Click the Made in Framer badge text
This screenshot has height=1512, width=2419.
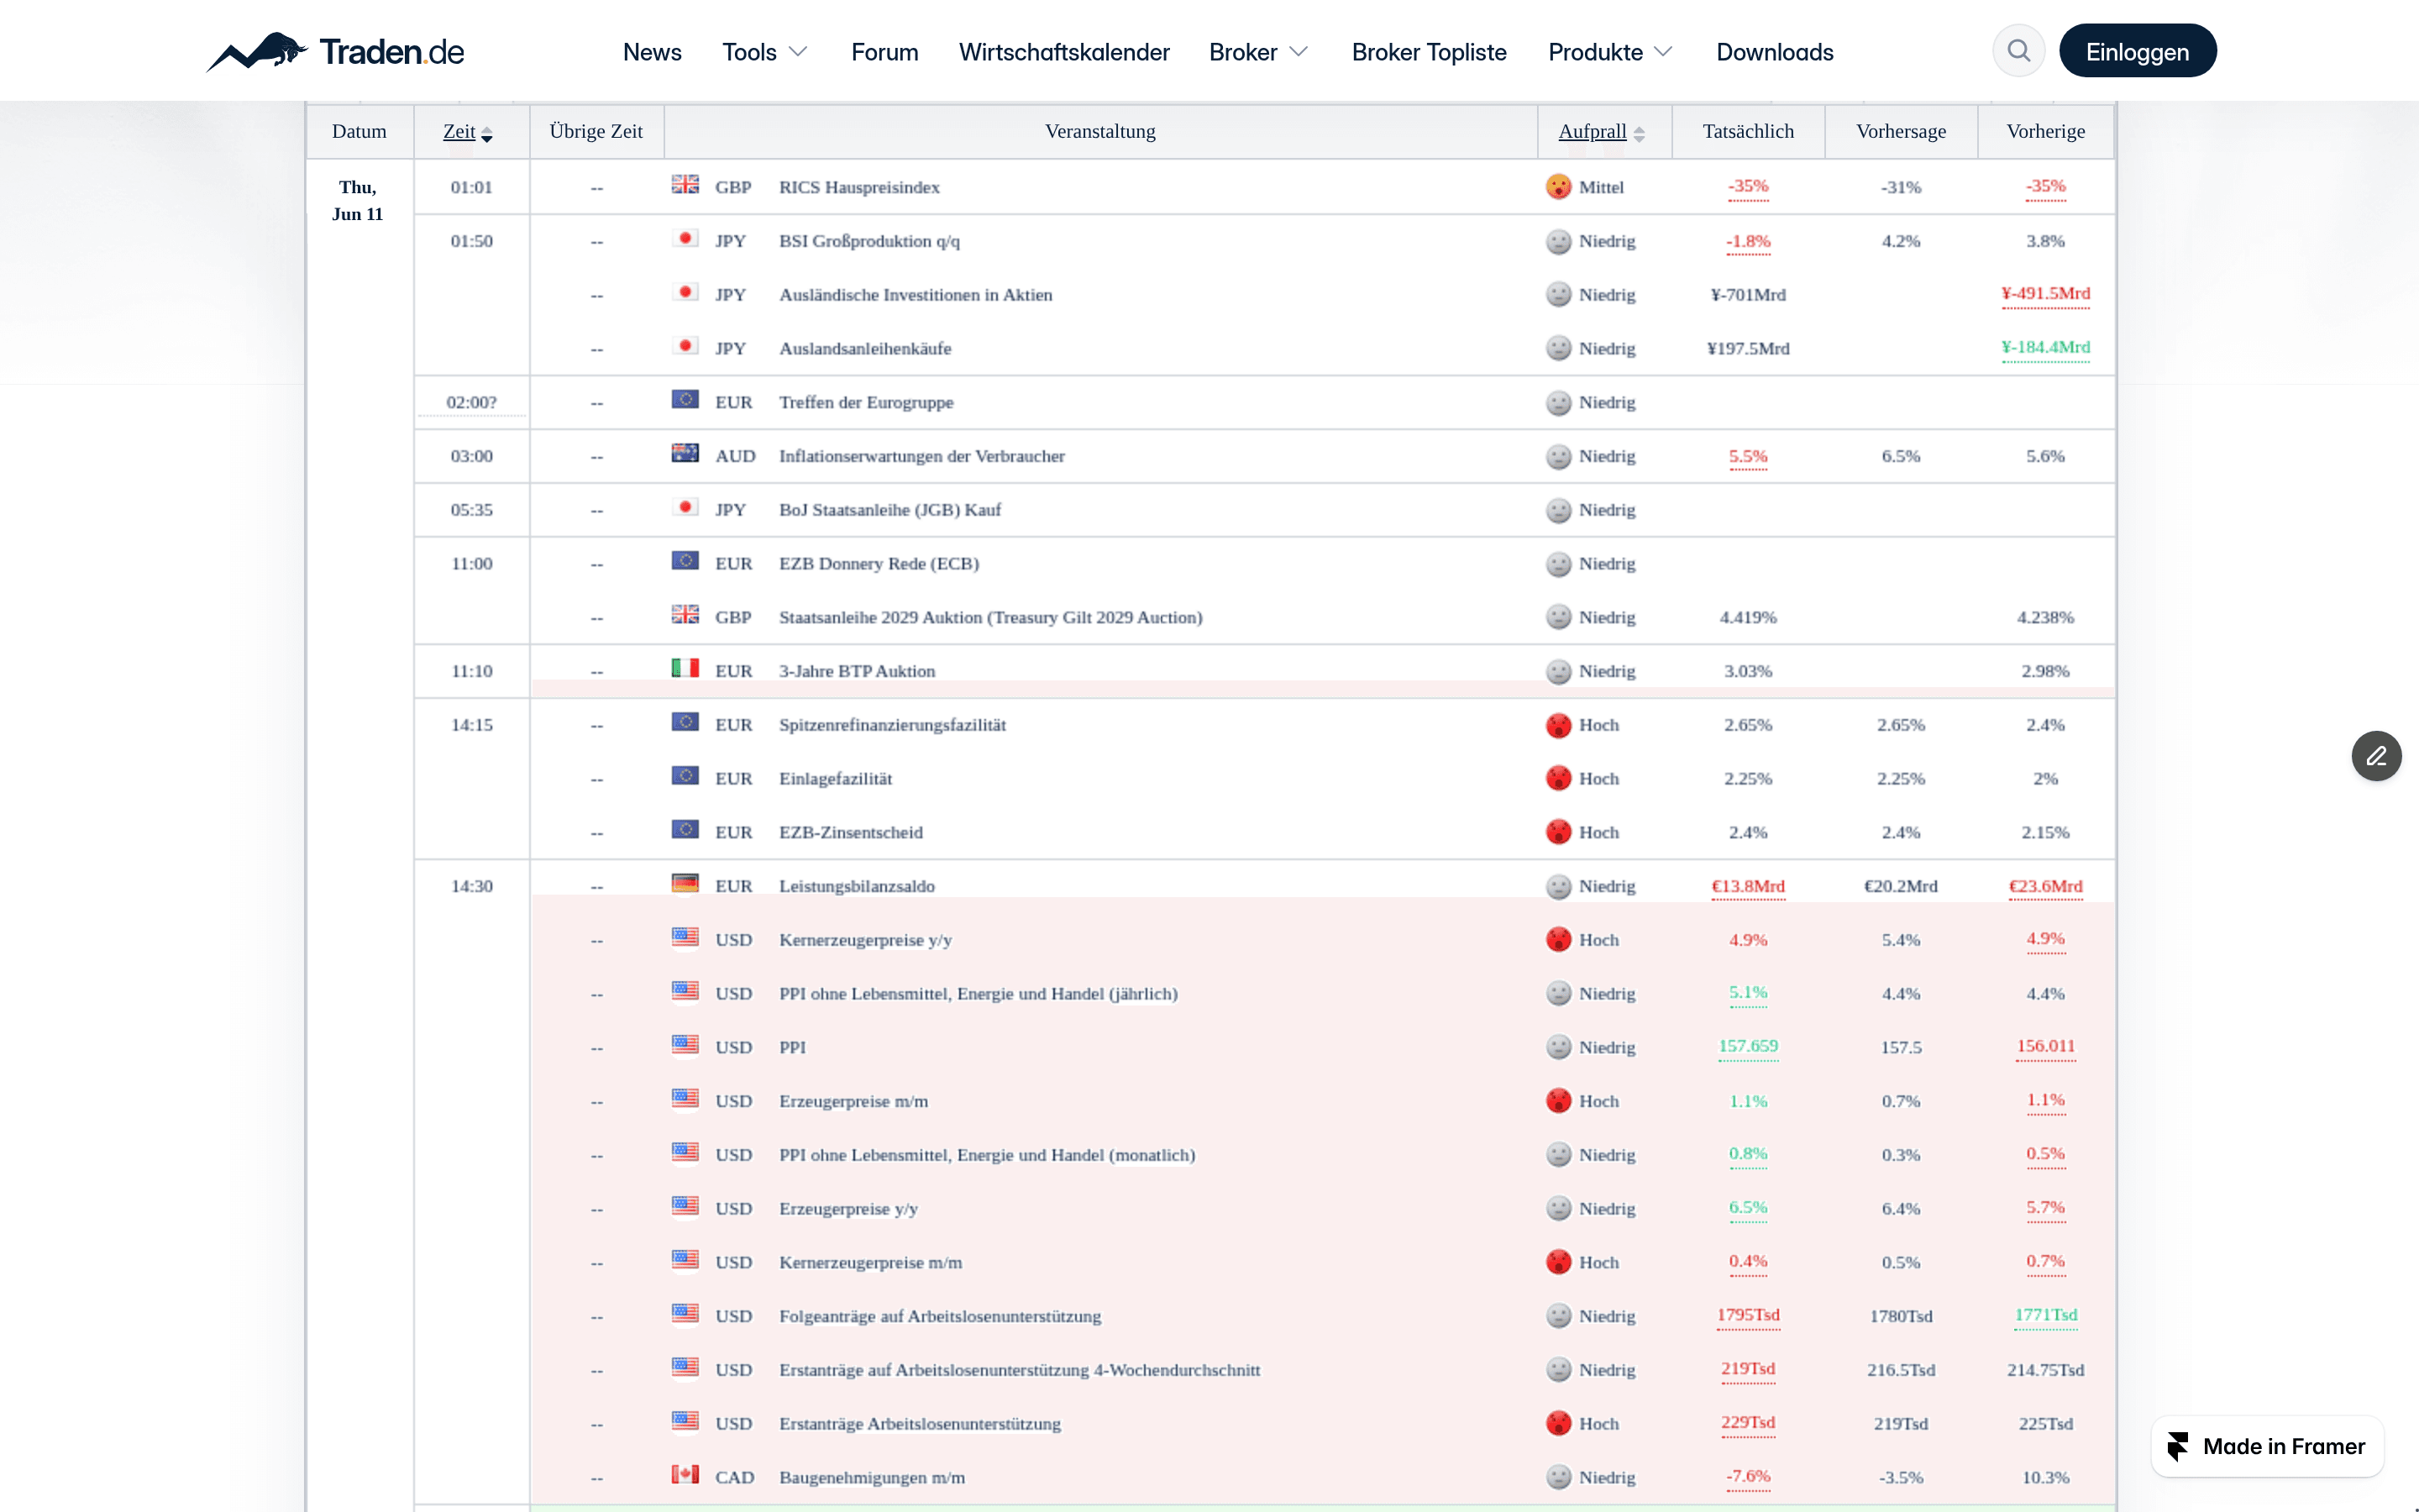2283,1446
